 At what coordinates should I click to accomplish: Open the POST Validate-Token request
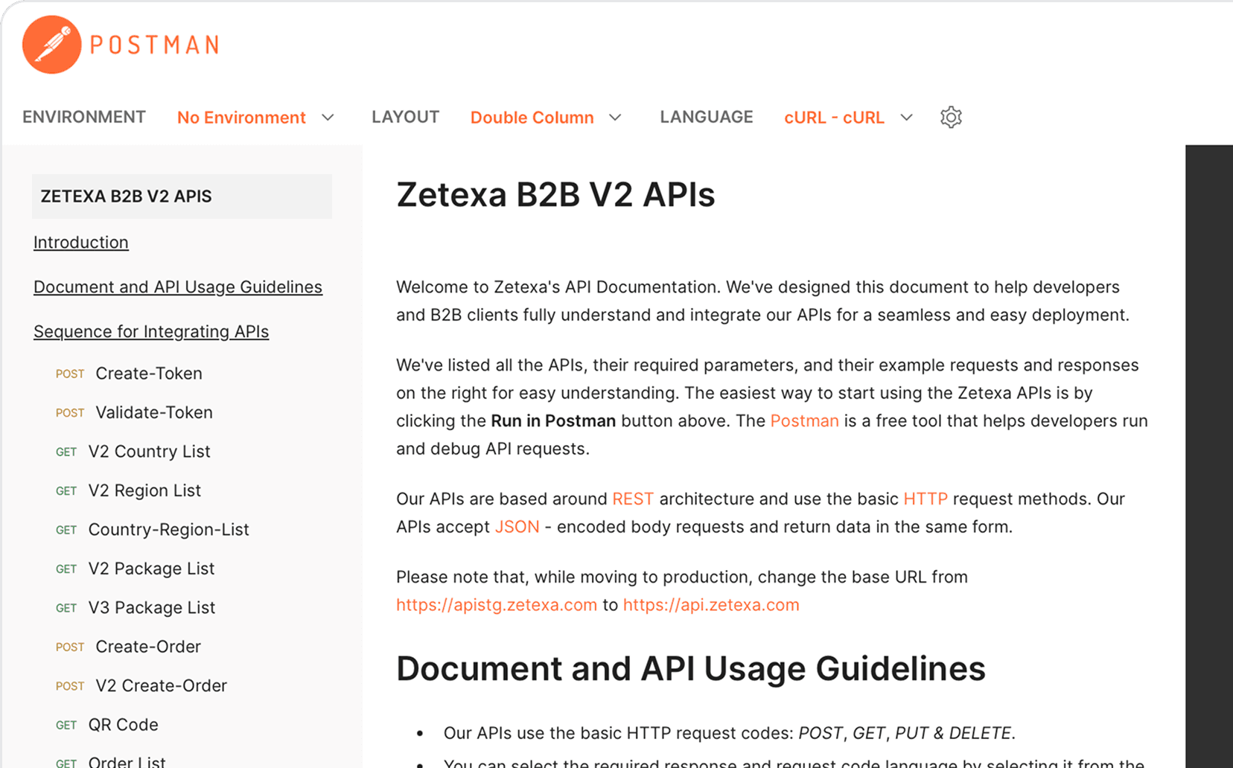click(x=153, y=412)
